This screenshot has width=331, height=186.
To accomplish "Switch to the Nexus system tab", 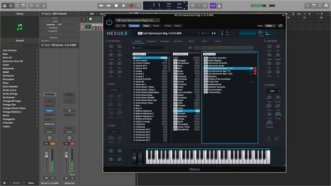I will (218, 41).
